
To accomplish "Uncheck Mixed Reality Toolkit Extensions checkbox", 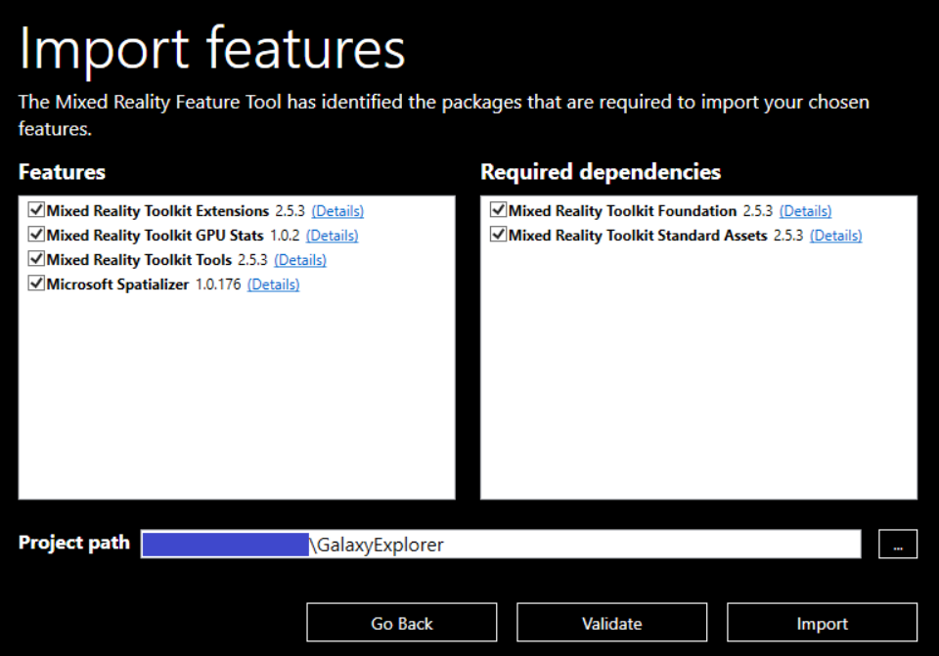I will tap(37, 210).
